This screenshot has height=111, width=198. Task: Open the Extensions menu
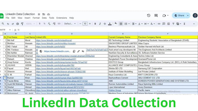click(62, 18)
